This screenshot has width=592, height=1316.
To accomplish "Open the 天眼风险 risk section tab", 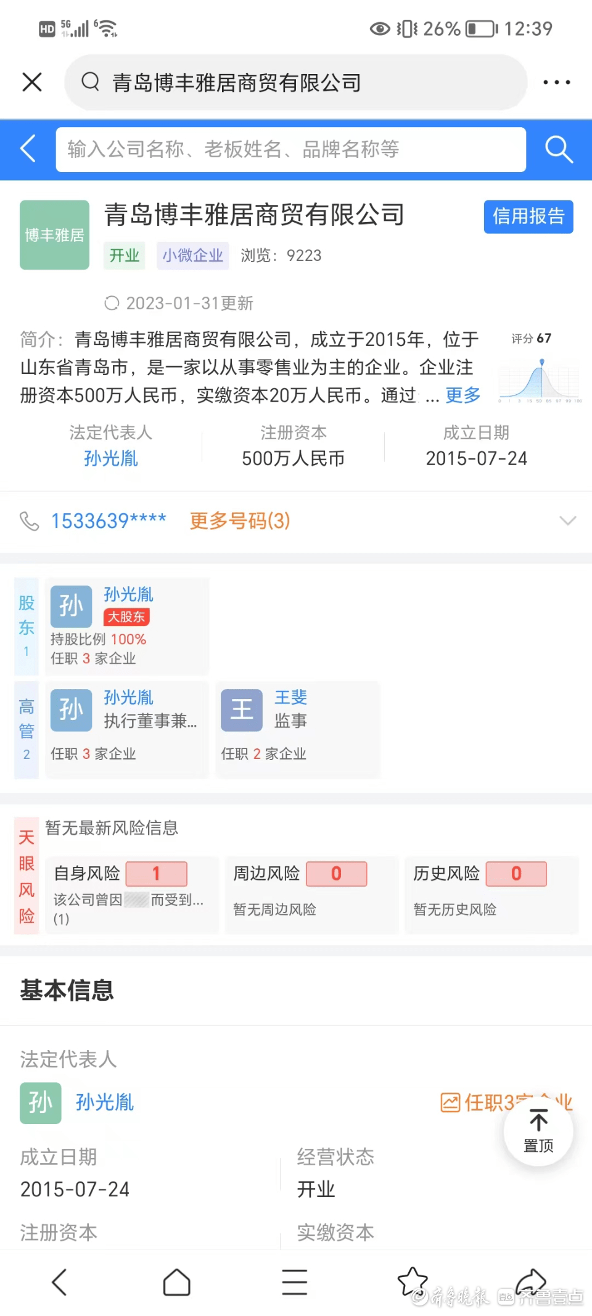I will point(27,876).
